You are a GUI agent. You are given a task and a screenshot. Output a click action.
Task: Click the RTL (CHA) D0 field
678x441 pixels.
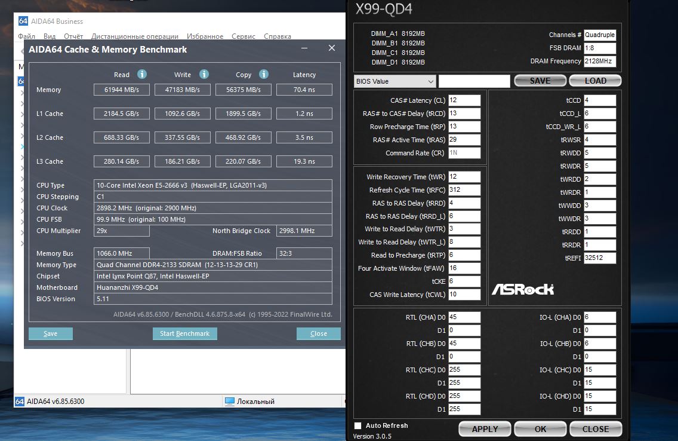click(x=464, y=317)
